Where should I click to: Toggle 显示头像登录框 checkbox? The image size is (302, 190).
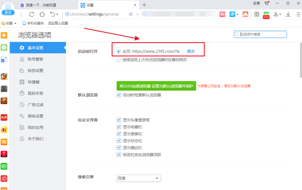pyautogui.click(x=119, y=120)
